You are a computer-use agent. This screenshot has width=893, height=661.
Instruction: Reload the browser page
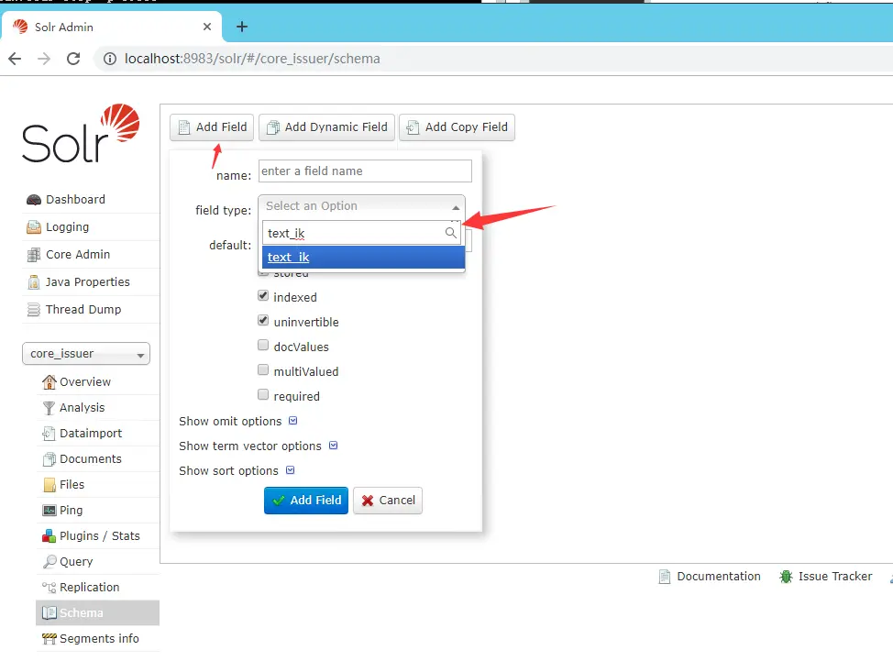pos(73,59)
